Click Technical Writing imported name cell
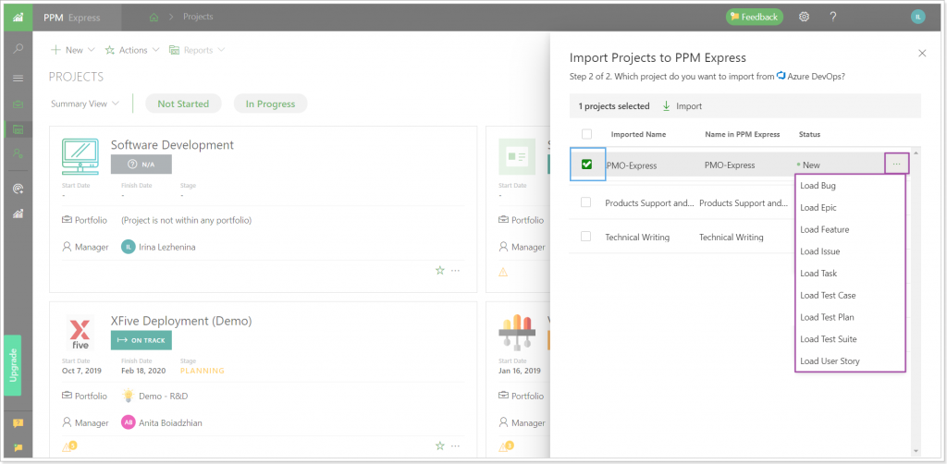The width and height of the screenshot is (947, 464). point(637,238)
